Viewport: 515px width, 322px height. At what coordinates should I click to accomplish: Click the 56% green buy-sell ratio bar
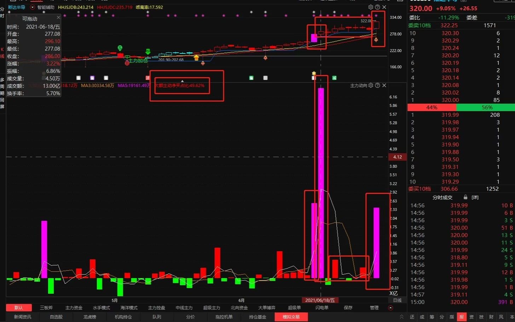[x=485, y=107]
